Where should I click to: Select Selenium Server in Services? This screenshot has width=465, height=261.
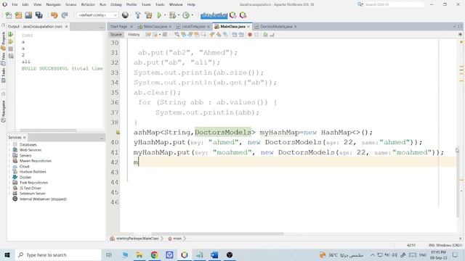tap(33, 194)
